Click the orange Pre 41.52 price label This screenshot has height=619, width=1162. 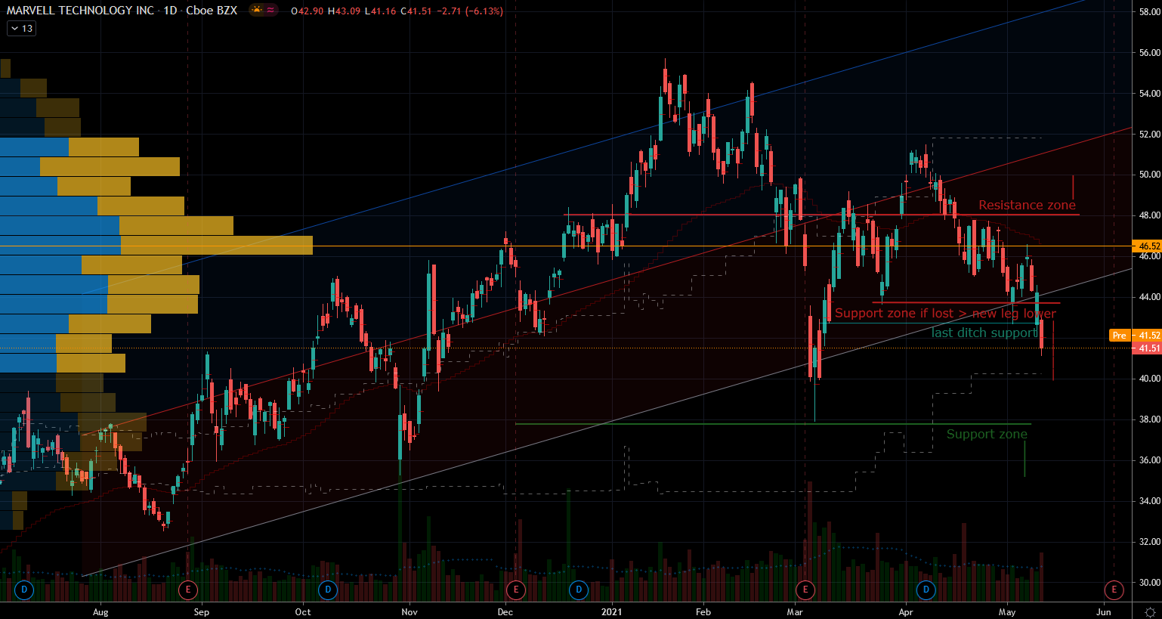[1136, 336]
